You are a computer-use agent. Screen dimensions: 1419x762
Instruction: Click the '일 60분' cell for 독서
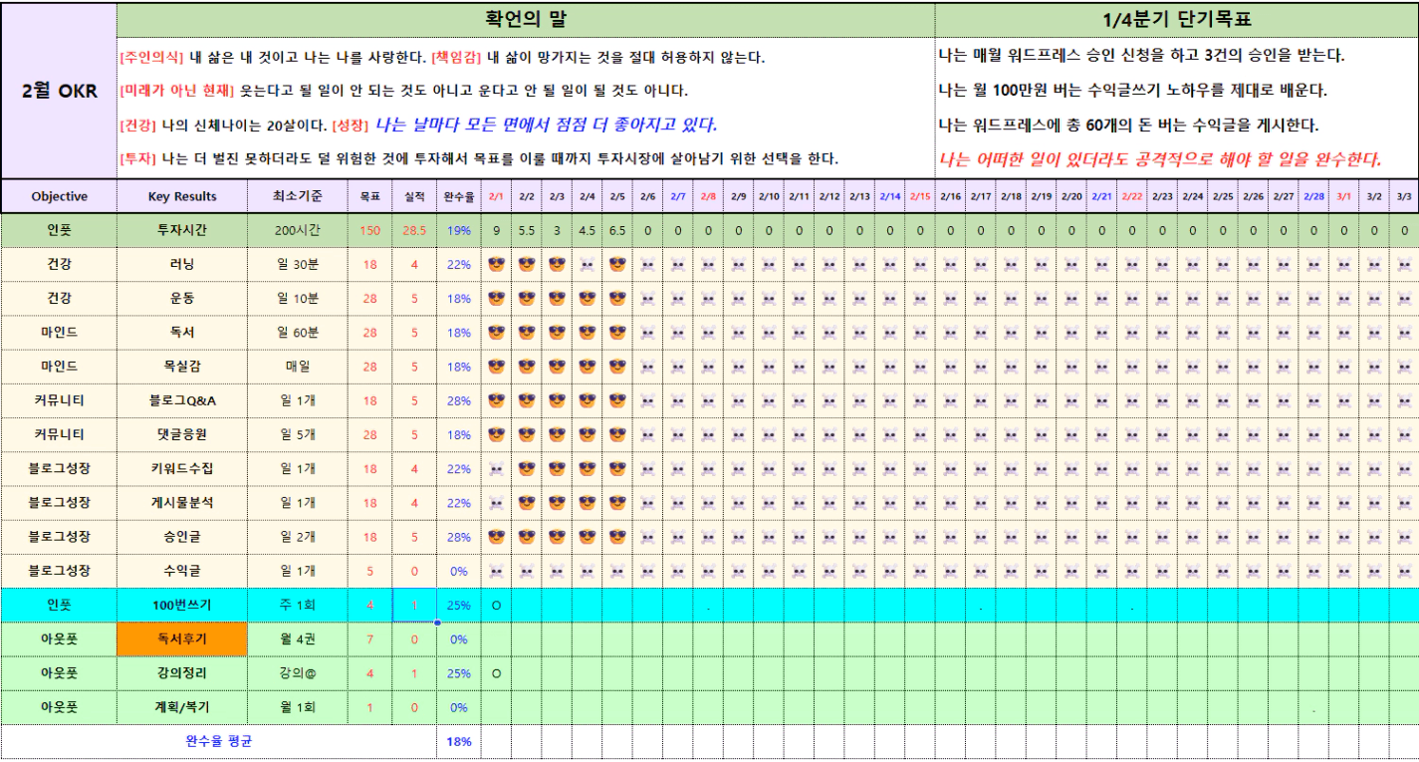point(298,333)
